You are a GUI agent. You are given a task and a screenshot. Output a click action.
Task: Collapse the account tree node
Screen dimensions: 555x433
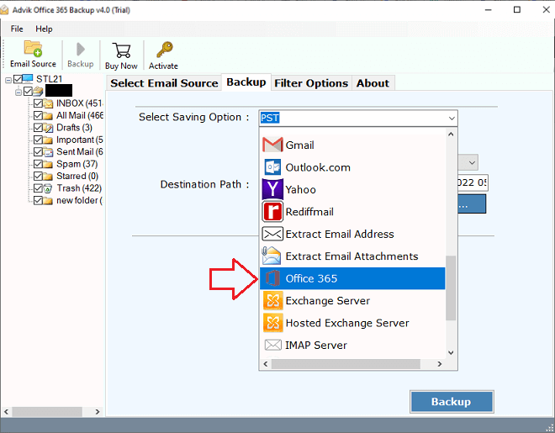18,92
